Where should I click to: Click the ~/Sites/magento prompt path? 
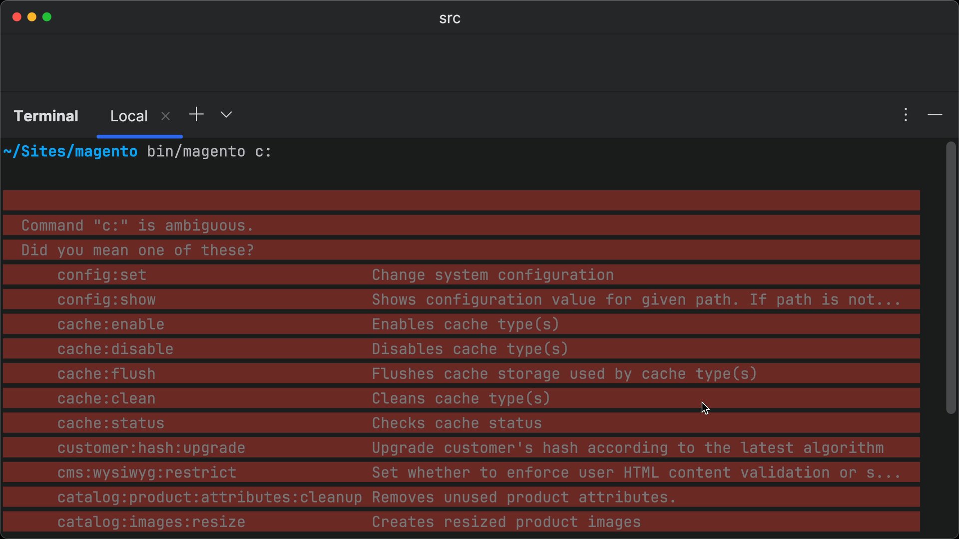pyautogui.click(x=70, y=151)
